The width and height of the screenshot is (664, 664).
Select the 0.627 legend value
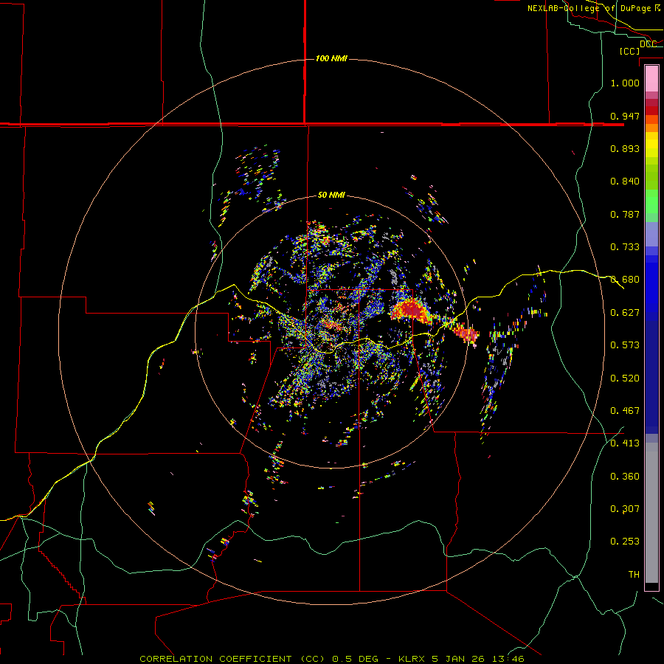click(625, 313)
